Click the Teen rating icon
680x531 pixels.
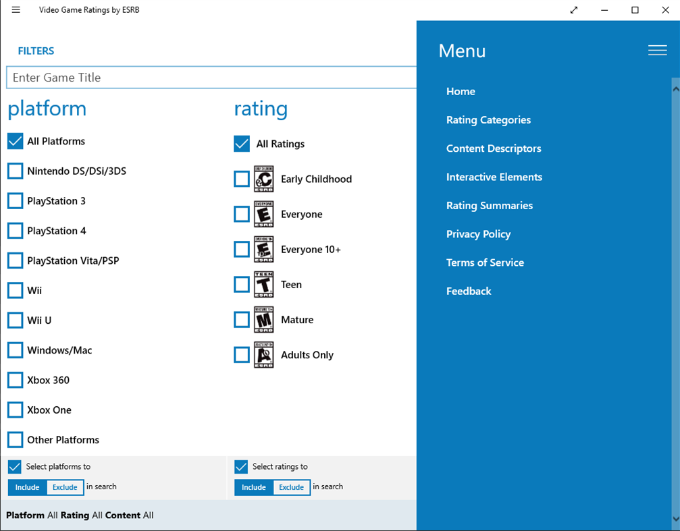click(x=263, y=284)
